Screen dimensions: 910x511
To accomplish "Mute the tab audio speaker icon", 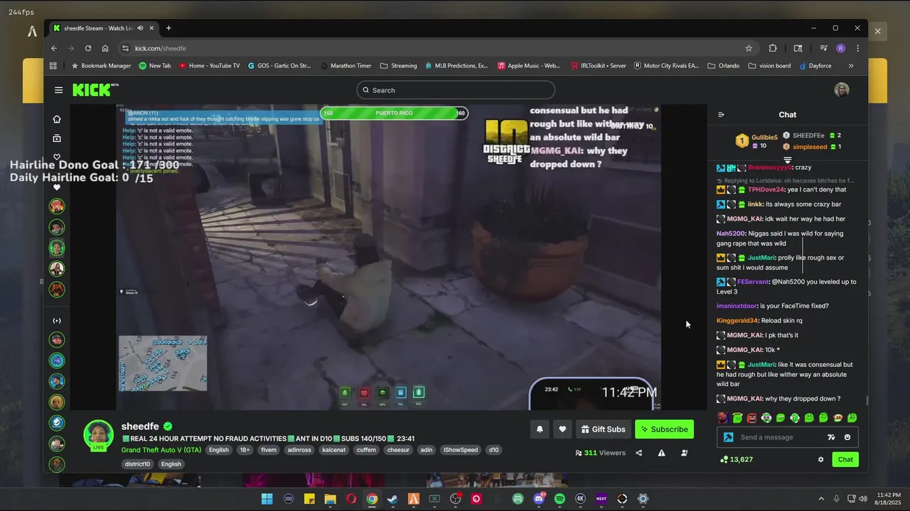I will click(140, 28).
